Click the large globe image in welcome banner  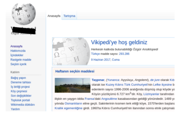click(x=71, y=51)
